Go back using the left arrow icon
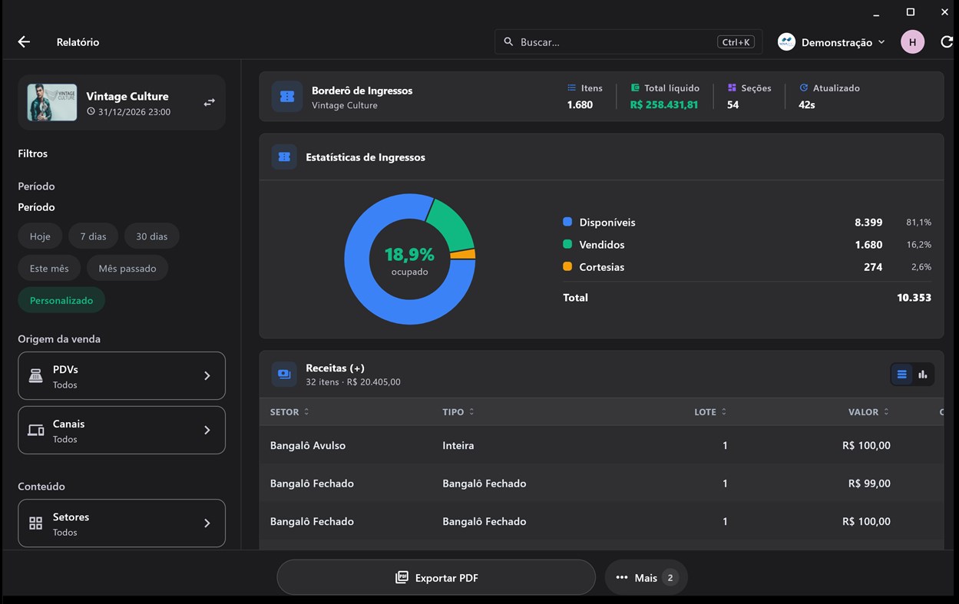959x604 pixels. tap(24, 42)
